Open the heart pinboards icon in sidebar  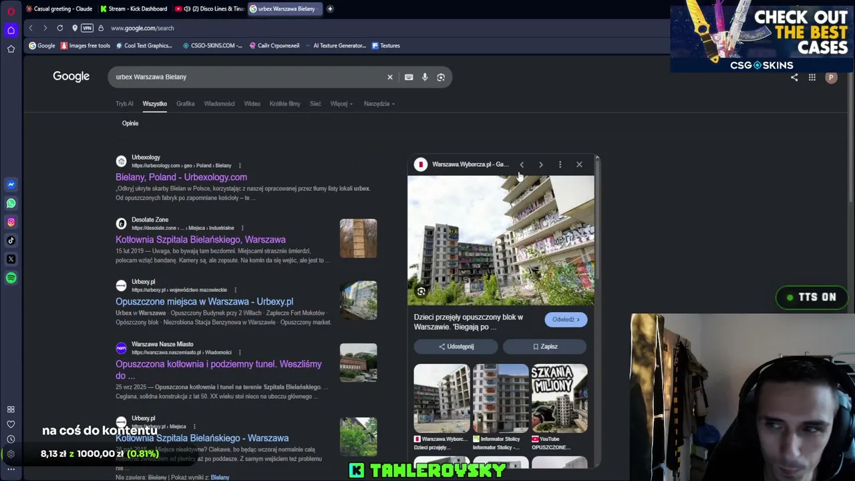point(11,424)
